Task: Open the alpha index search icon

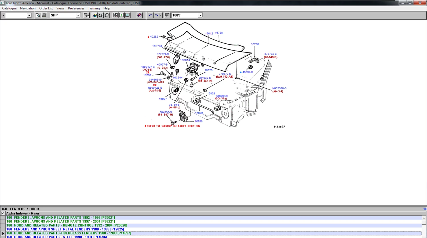Action: click(100, 15)
